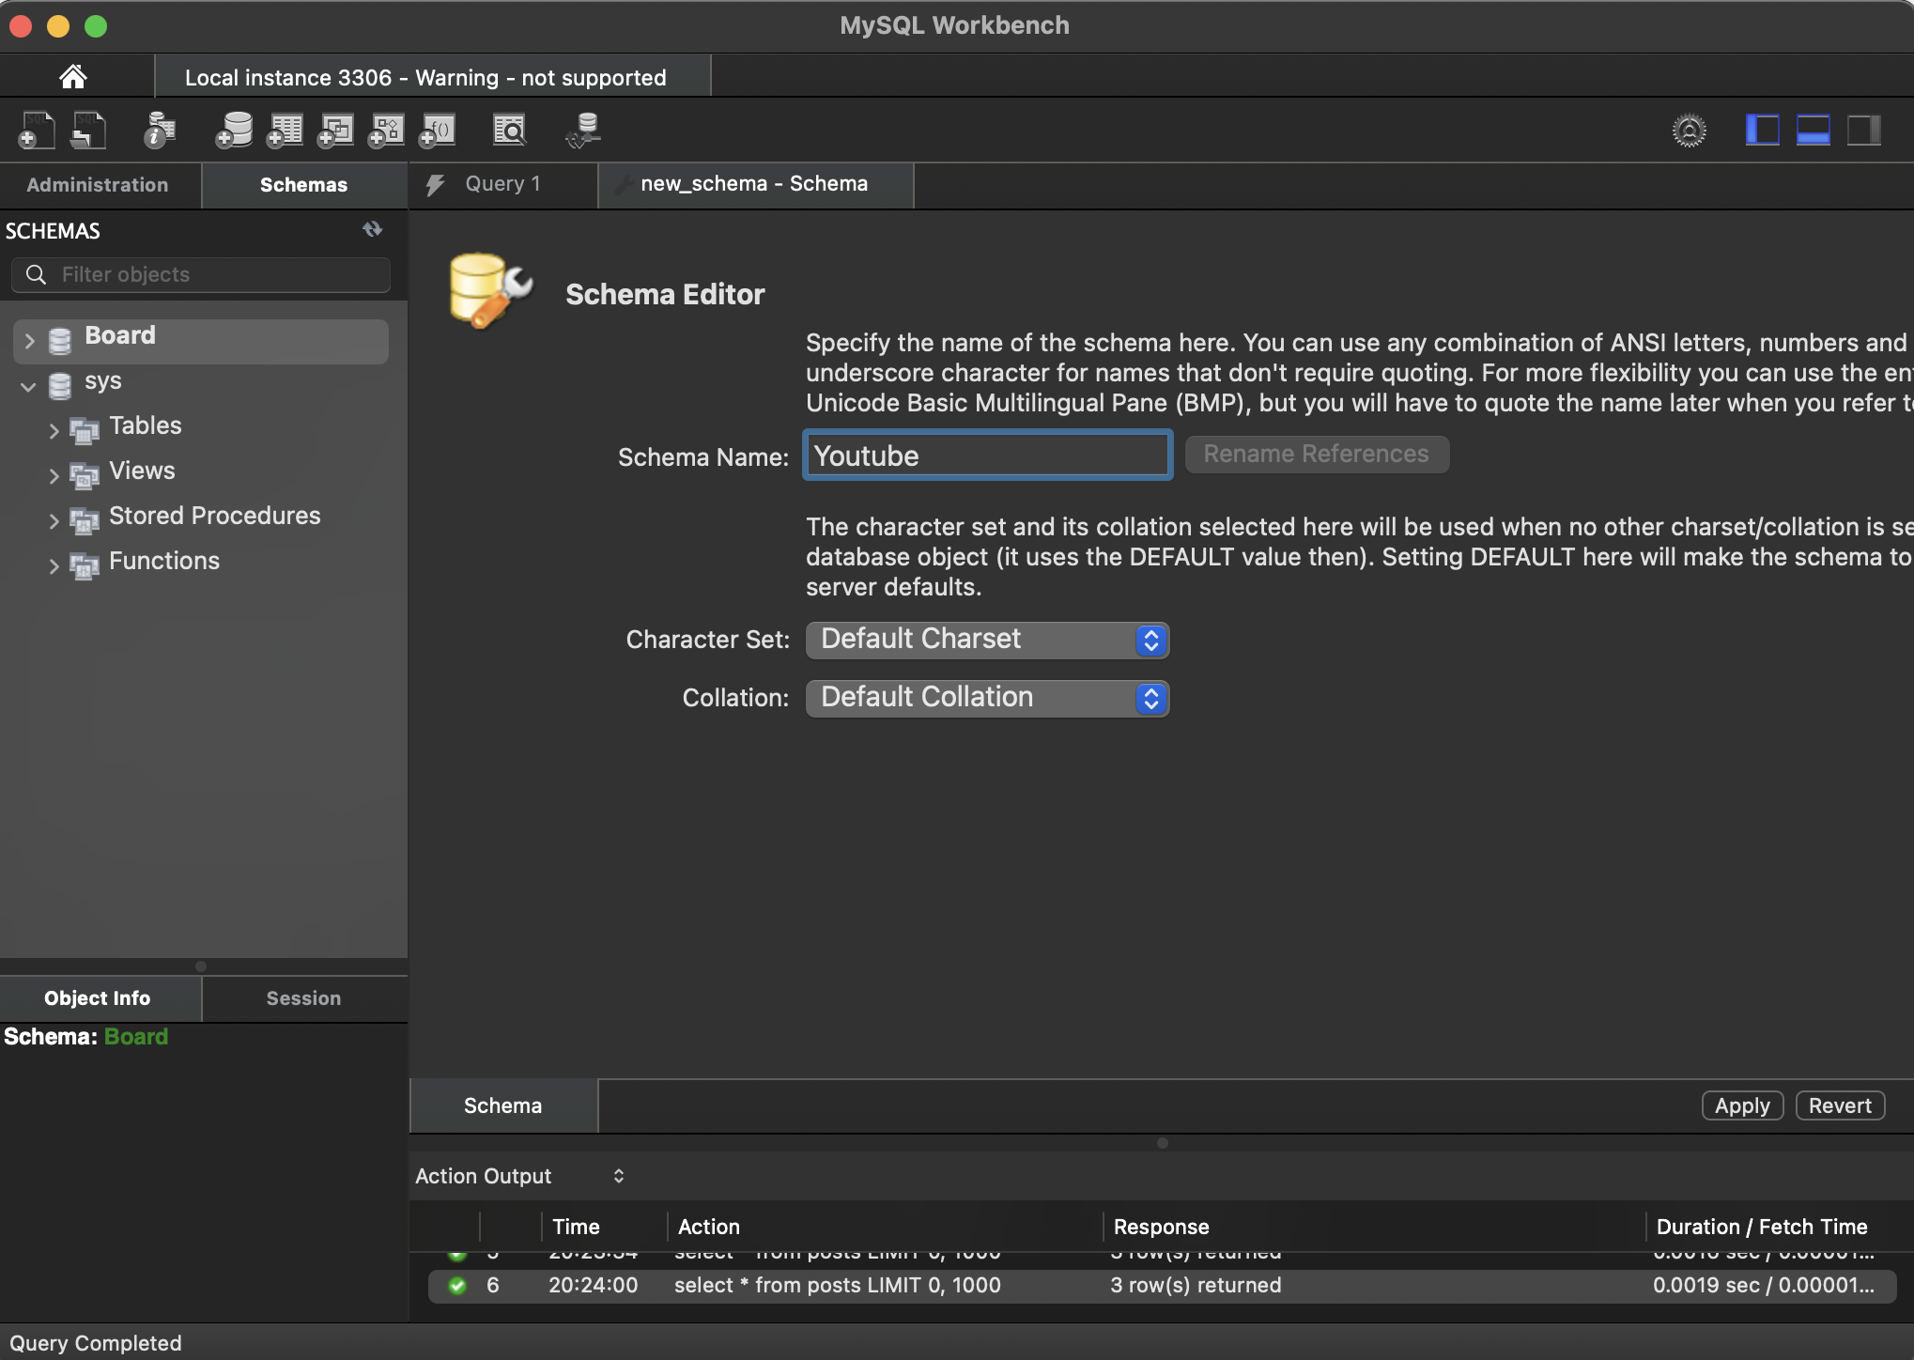
Task: Go to the home screen icon
Action: [x=73, y=76]
